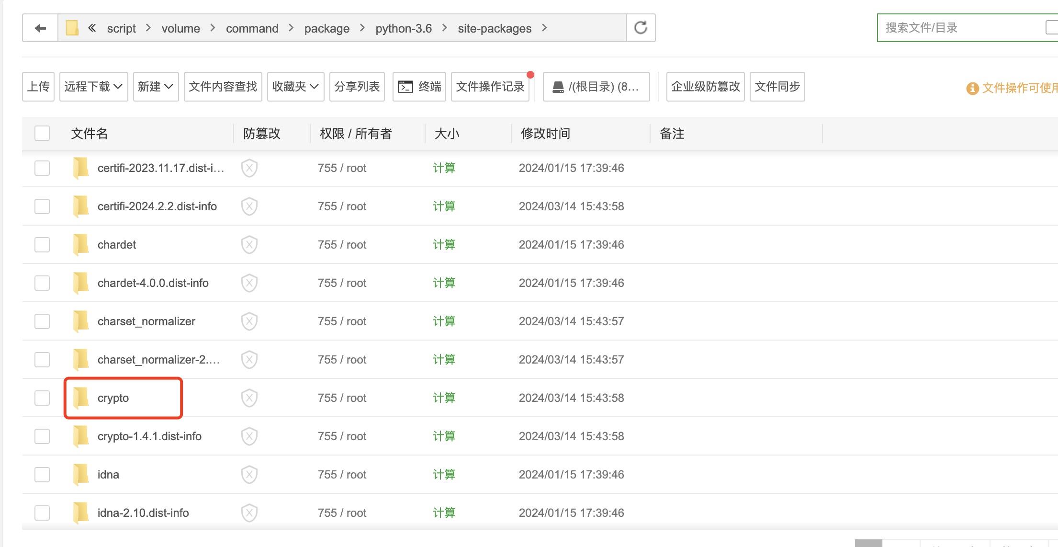The width and height of the screenshot is (1058, 547).
Task: Click the idna folder icon
Action: click(x=81, y=474)
